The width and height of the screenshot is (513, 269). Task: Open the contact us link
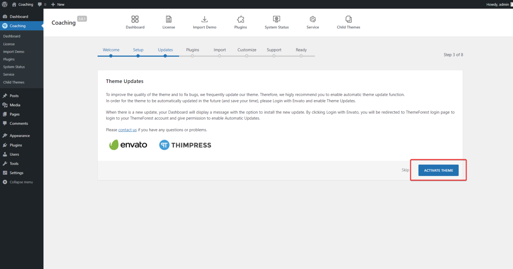tap(127, 130)
